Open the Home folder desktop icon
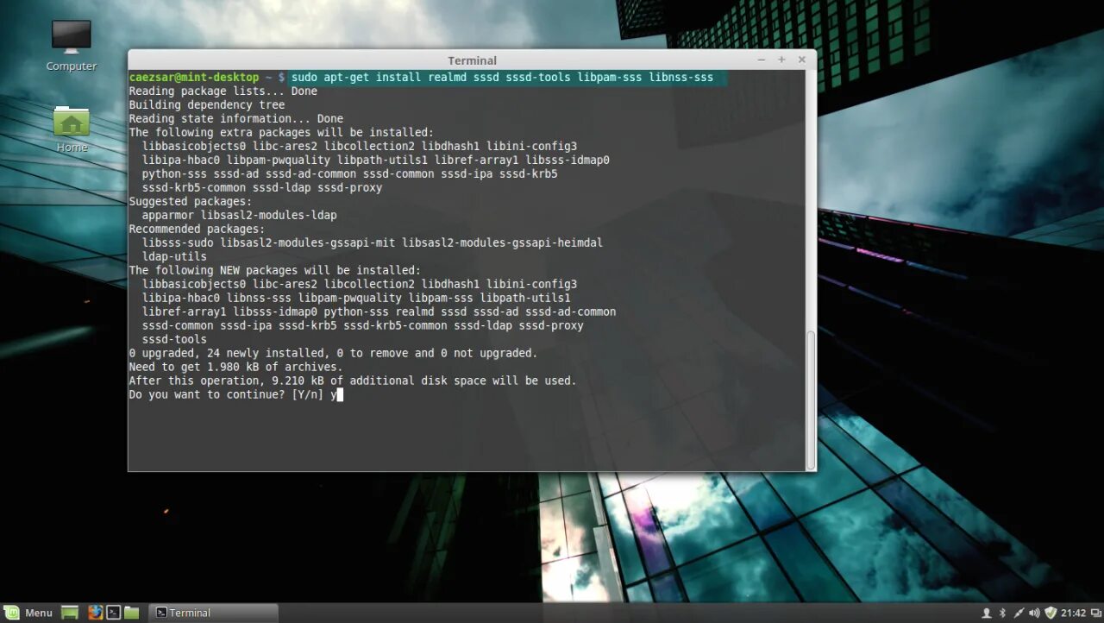 click(72, 129)
